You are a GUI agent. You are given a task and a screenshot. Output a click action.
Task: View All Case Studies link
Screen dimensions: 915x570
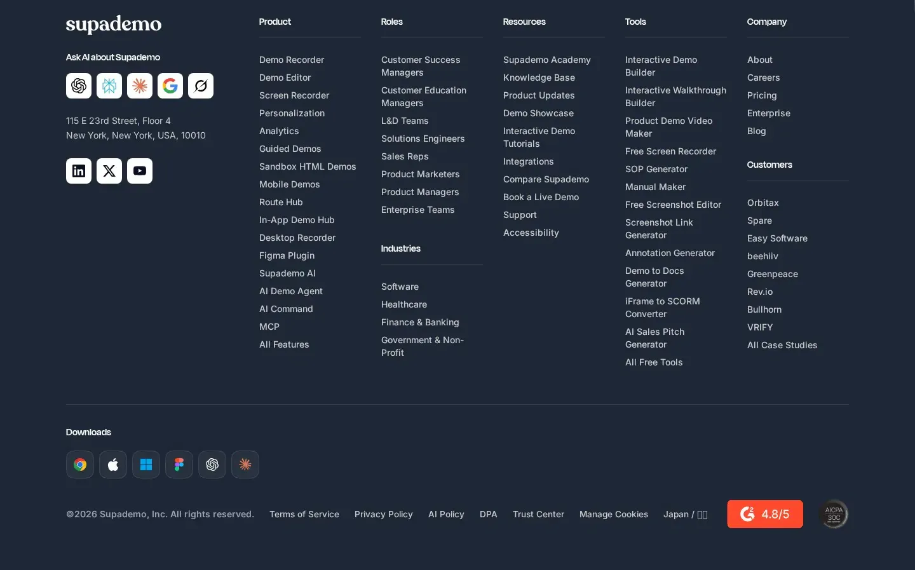click(782, 345)
